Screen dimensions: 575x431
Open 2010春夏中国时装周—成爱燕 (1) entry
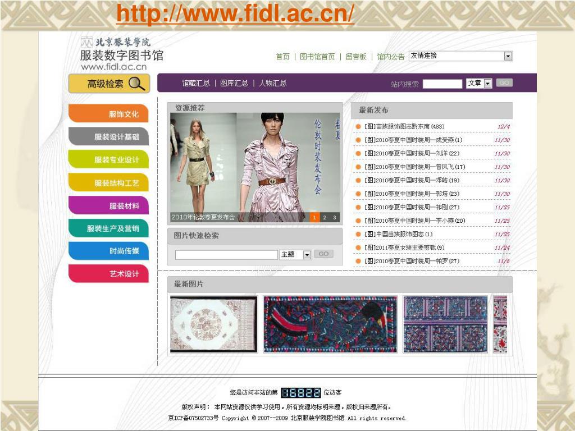tap(413, 140)
